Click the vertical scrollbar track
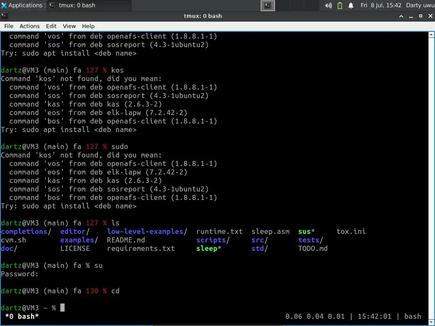The width and height of the screenshot is (435, 326). click(431, 178)
